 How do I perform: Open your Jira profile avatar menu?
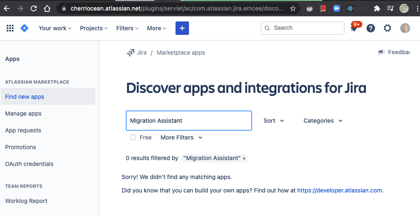[x=405, y=28]
